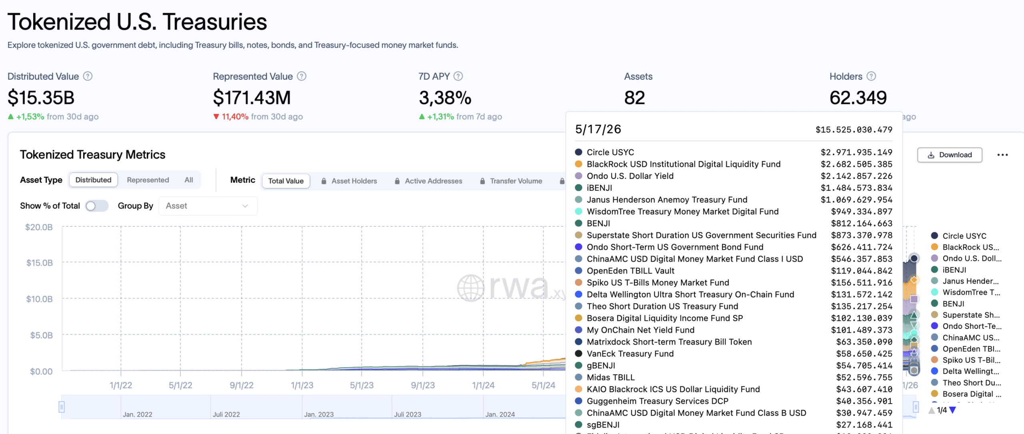The height and width of the screenshot is (434, 1024).
Task: Click the $171.43M Represented Value figure
Action: (x=252, y=98)
